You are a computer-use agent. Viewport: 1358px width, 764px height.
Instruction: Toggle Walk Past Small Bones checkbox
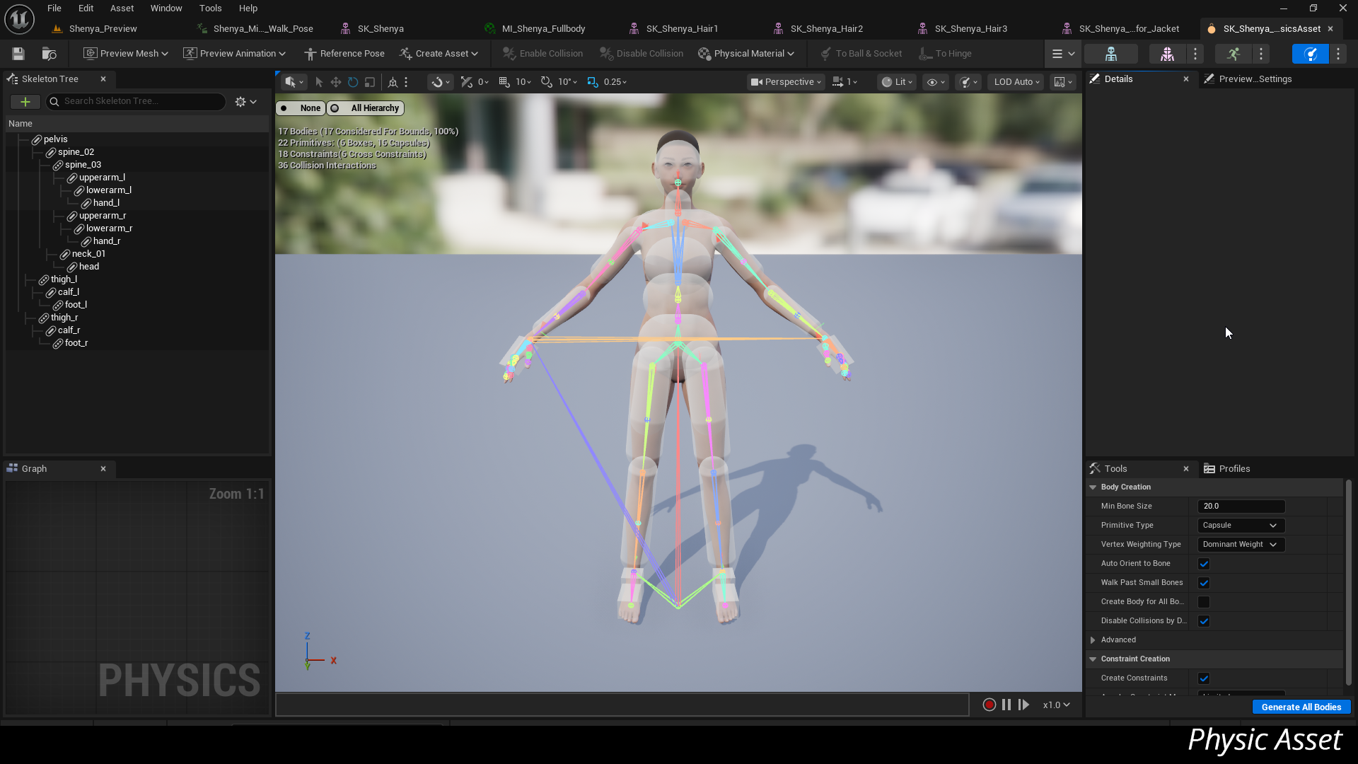coord(1204,583)
